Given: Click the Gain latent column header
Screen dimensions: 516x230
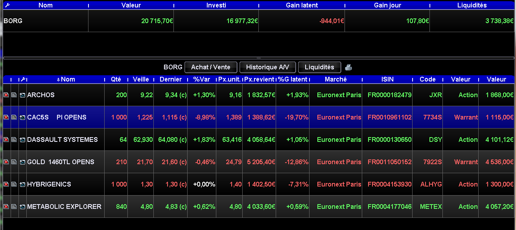Looking at the screenshot, I should 302,5.
